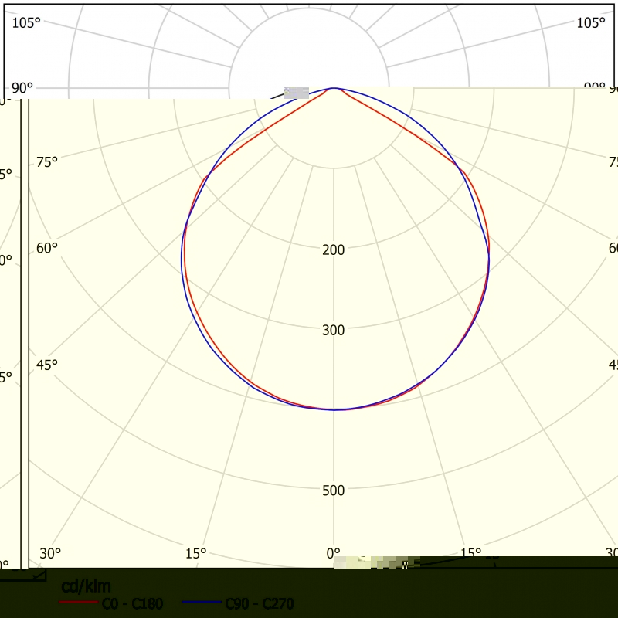The image size is (618, 618).
Task: Click the 75° label on the left side
Action: point(47,162)
